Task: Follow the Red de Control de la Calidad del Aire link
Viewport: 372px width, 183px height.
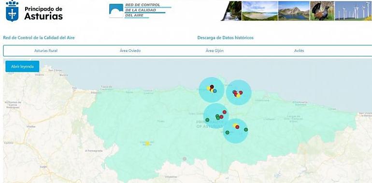Action: [39, 38]
